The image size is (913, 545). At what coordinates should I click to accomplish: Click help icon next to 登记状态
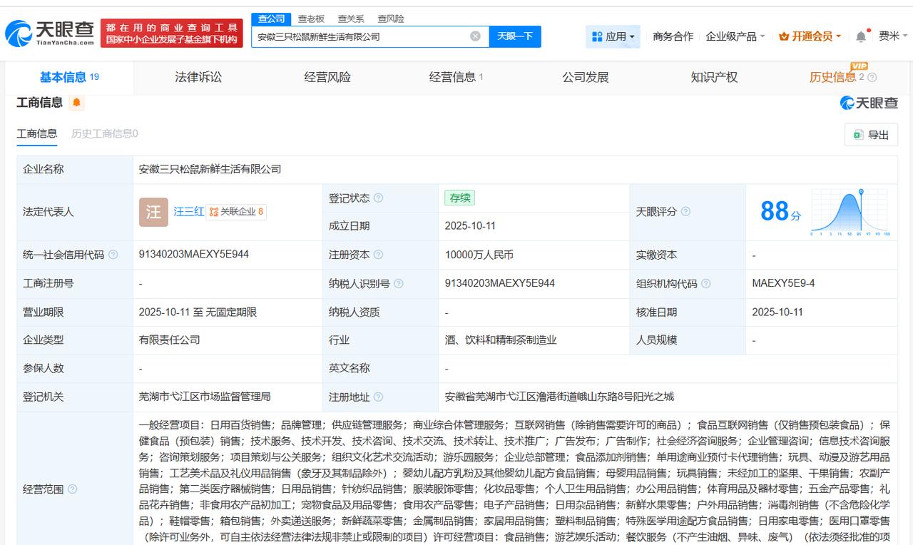pyautogui.click(x=378, y=198)
